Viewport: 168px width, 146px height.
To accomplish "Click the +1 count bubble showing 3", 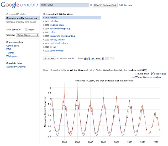I will pyautogui.click(x=112, y=59).
